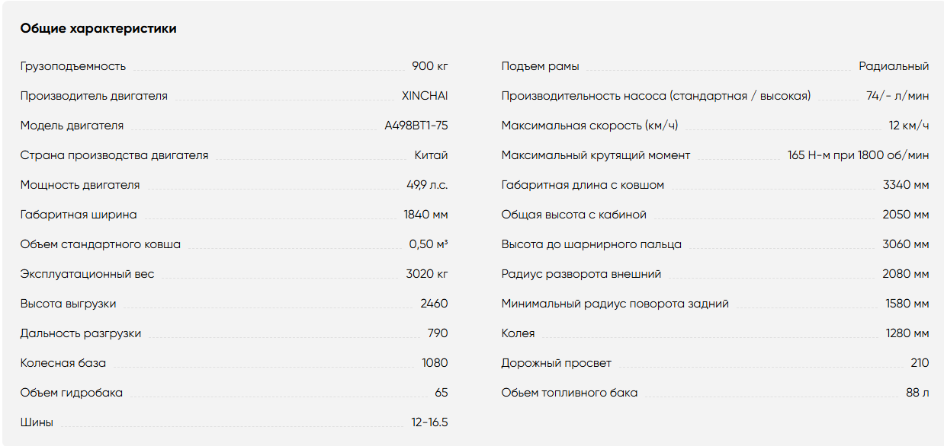The width and height of the screenshot is (944, 446).
Task: Select the Страна производства двигателя label
Action: (x=114, y=155)
